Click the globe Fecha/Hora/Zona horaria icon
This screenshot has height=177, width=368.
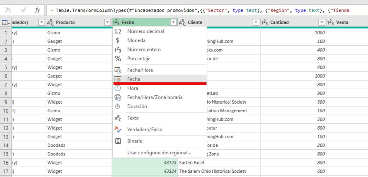click(118, 97)
